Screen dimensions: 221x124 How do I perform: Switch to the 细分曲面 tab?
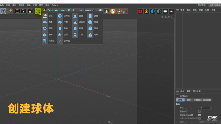coord(207,100)
